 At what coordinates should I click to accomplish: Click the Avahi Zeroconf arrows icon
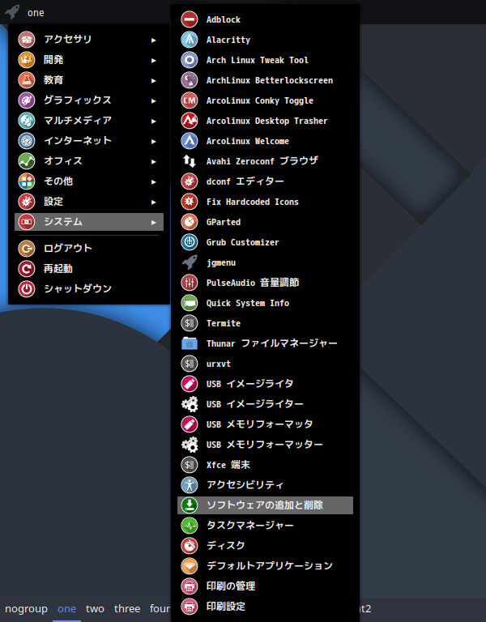tap(190, 161)
